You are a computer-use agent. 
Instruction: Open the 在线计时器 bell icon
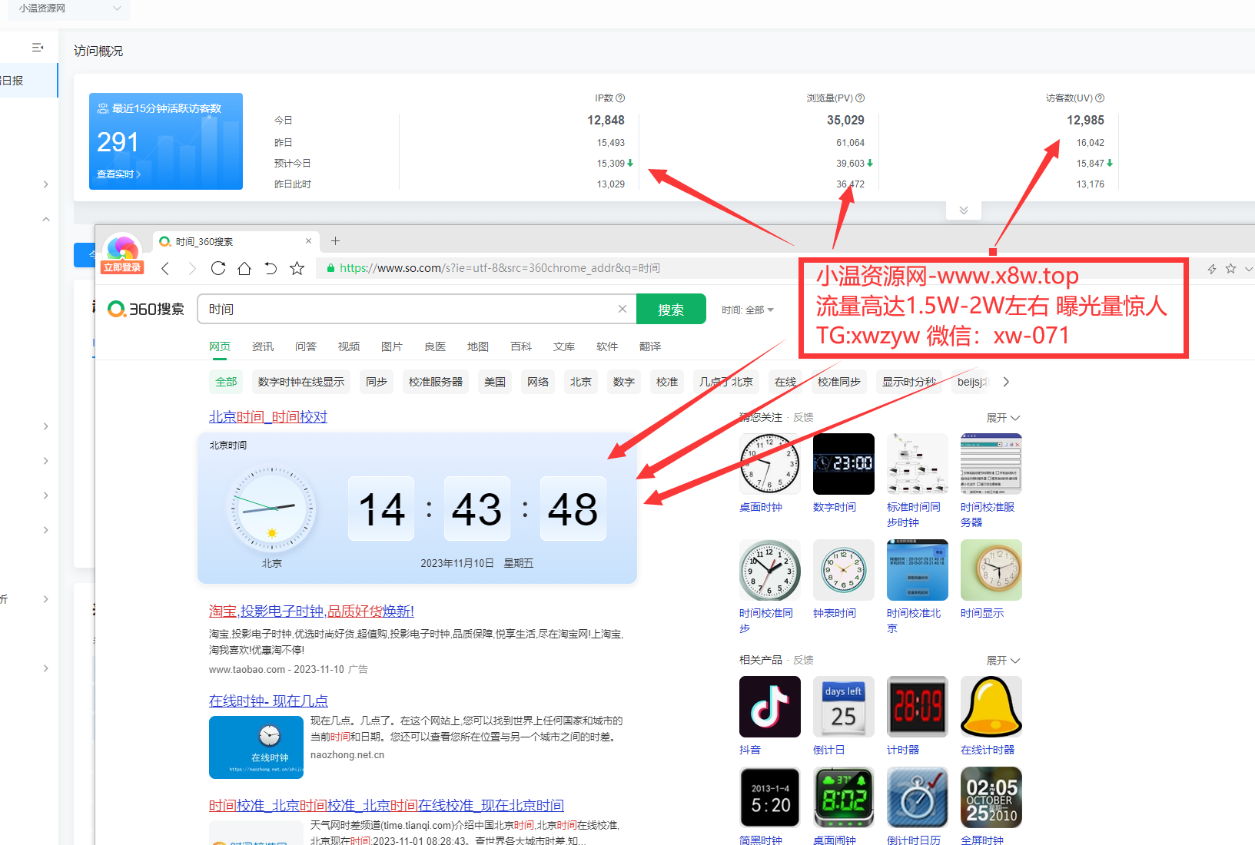tap(991, 707)
